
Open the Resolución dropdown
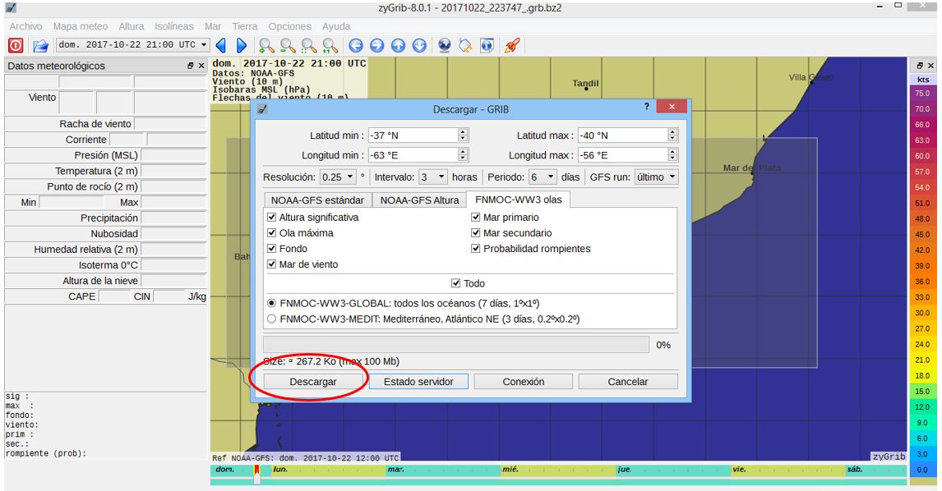coord(338,177)
